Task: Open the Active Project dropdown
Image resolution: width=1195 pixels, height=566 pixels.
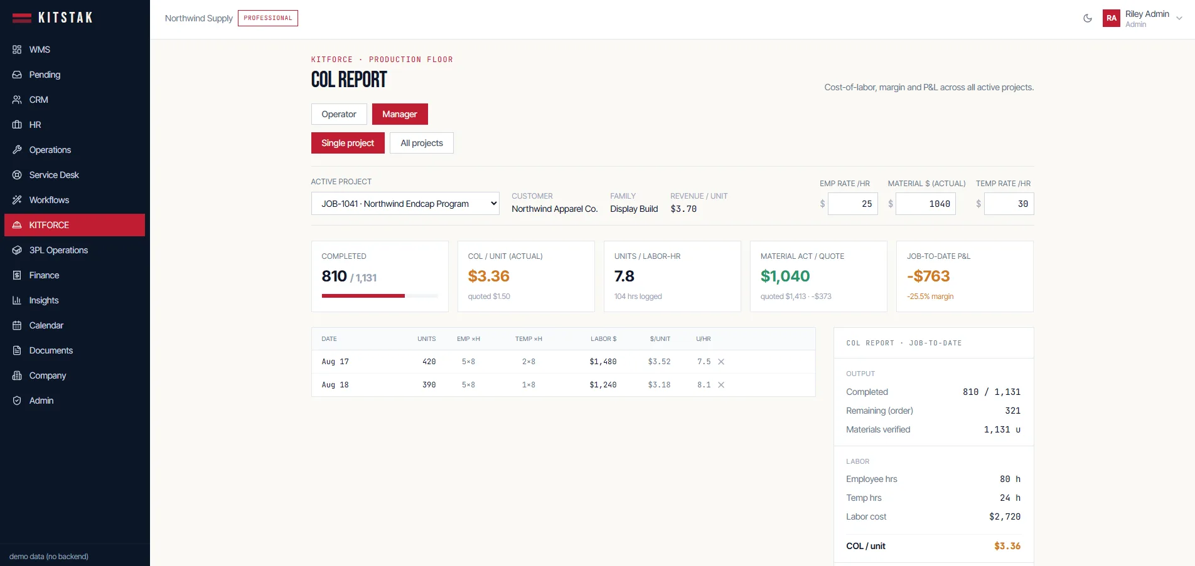Action: pos(405,204)
